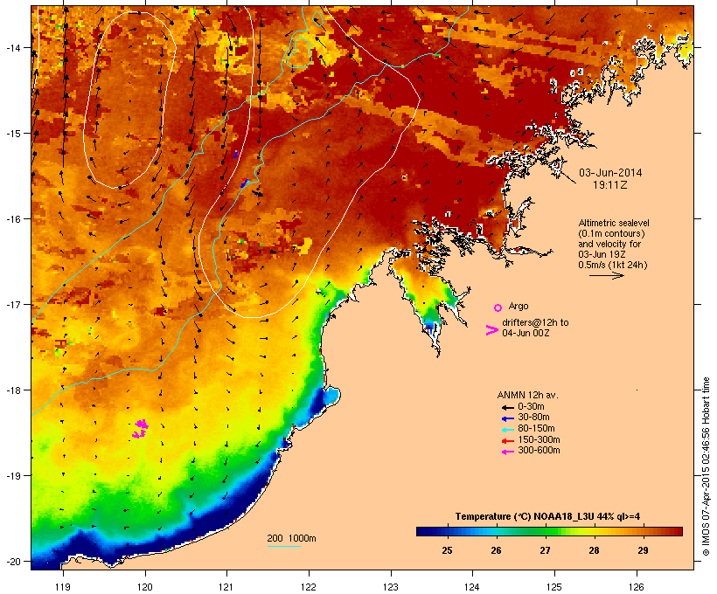Screen dimensions: 717x594
Task: Click the Temperature NOAA18_L3U colorbar title
Action: coord(547,517)
